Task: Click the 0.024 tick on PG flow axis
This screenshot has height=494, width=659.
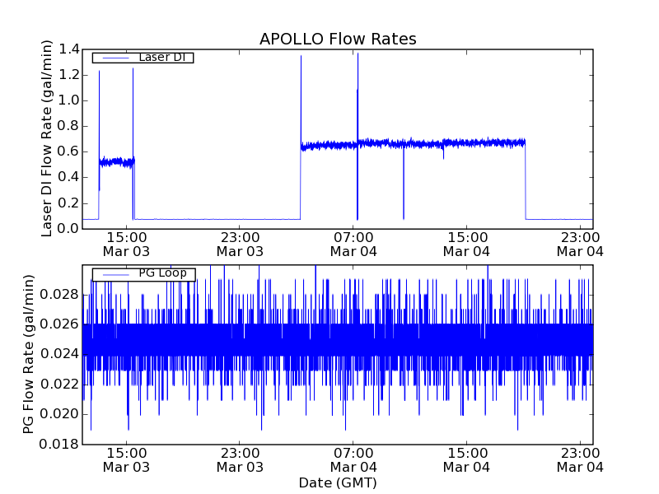Action: coord(59,354)
